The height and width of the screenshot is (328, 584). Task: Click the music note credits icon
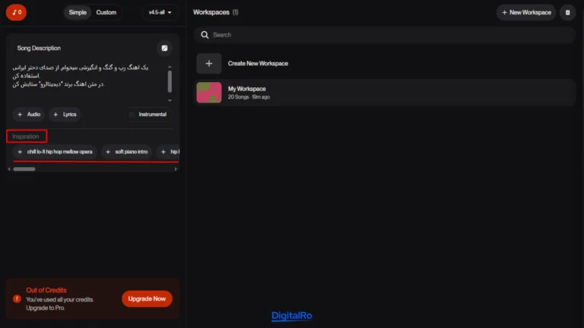click(16, 12)
